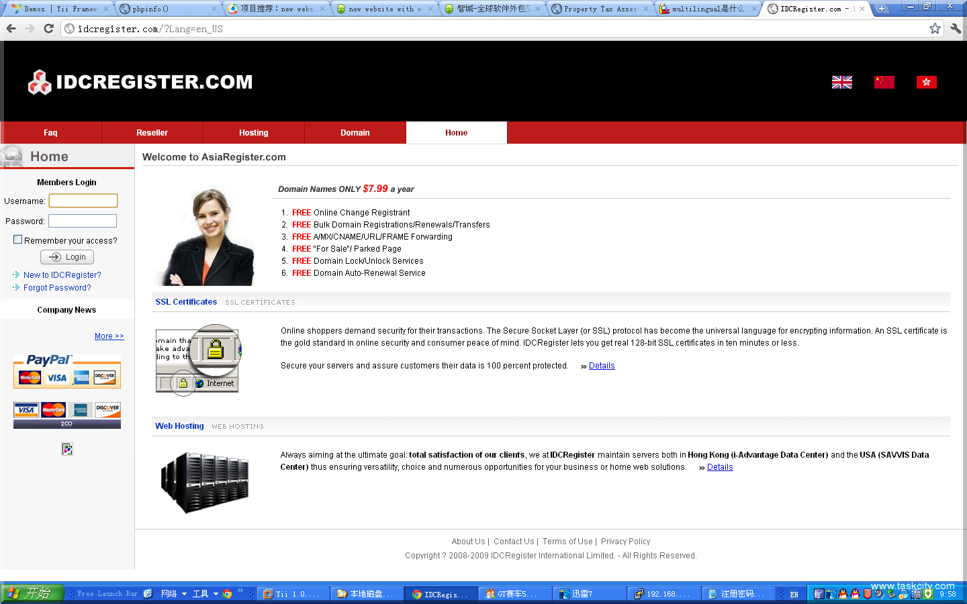Expand hidden quick launch items chevron
Viewport: 967px width, 604px height.
[240, 591]
